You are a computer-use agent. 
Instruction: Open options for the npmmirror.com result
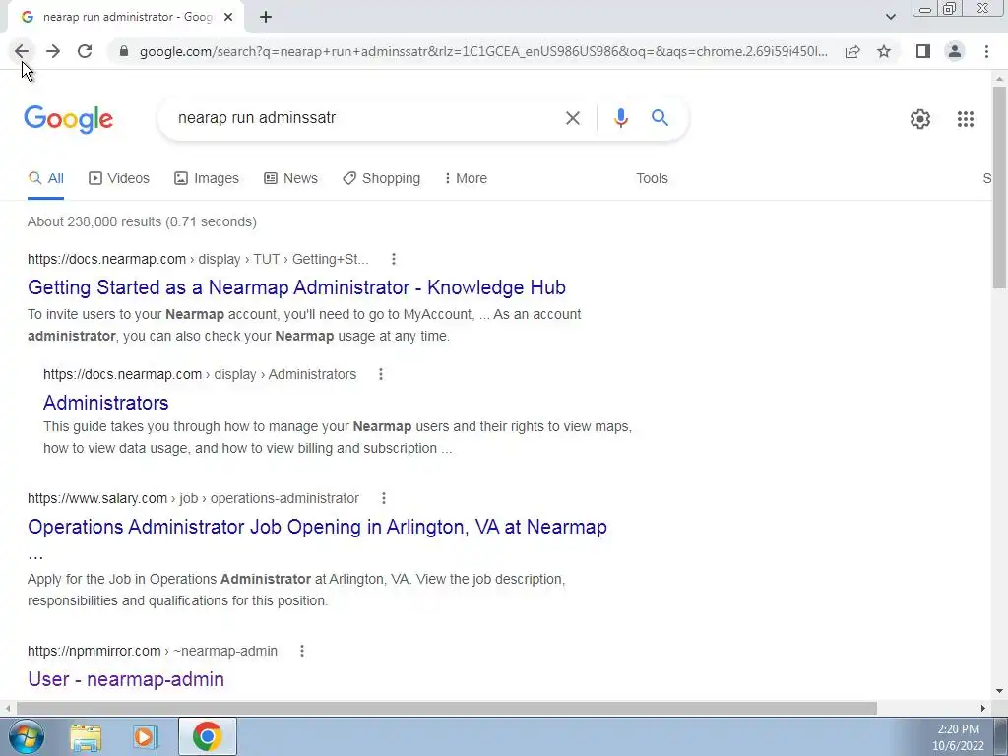301,652
